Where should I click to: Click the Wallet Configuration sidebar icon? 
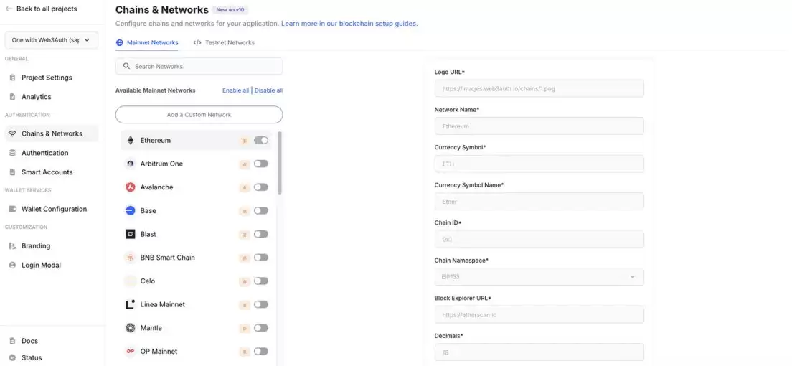click(x=12, y=209)
